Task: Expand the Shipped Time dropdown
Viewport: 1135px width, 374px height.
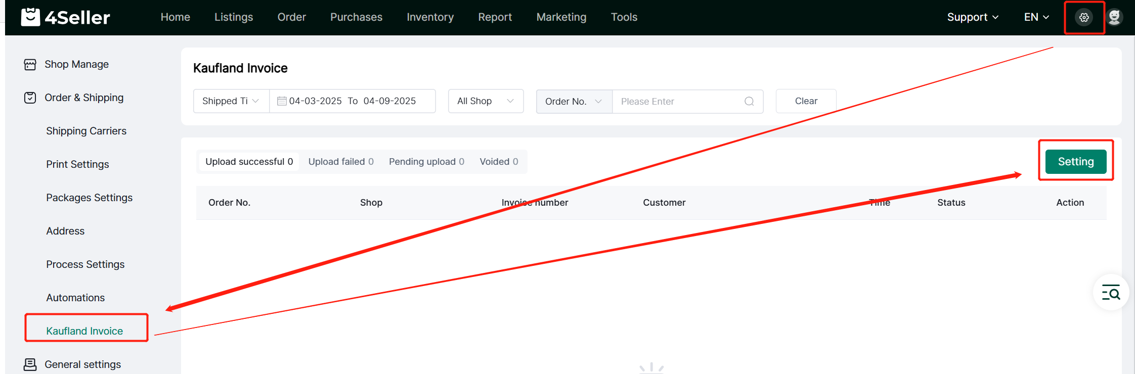Action: click(231, 101)
